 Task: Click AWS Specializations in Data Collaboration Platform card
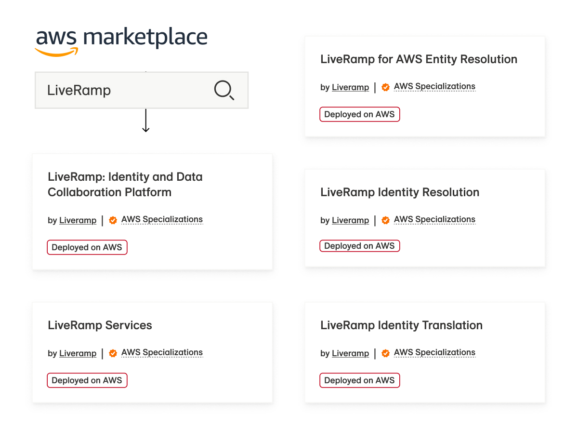[x=162, y=220]
